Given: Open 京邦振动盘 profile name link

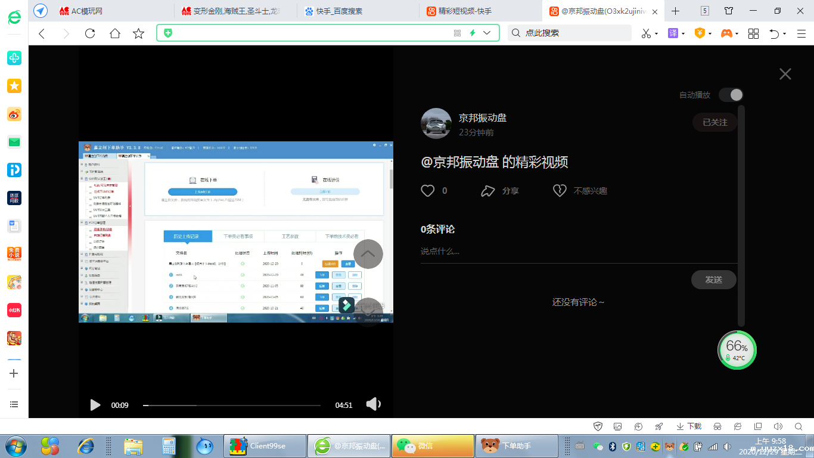Looking at the screenshot, I should 482,118.
